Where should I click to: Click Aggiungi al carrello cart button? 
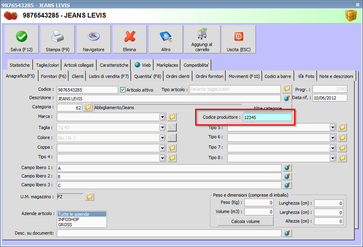tap(202, 40)
